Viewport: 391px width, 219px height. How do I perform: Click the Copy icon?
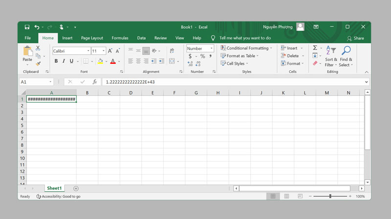(38, 56)
